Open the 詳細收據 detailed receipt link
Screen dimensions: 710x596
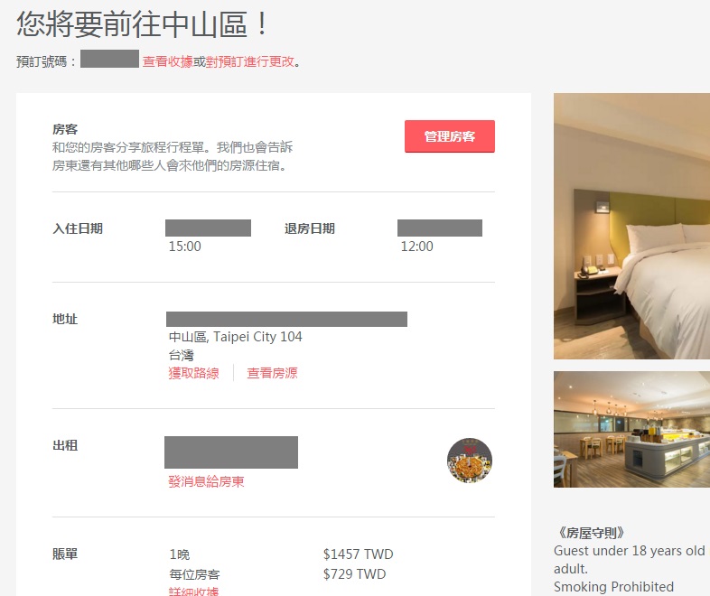point(194,591)
